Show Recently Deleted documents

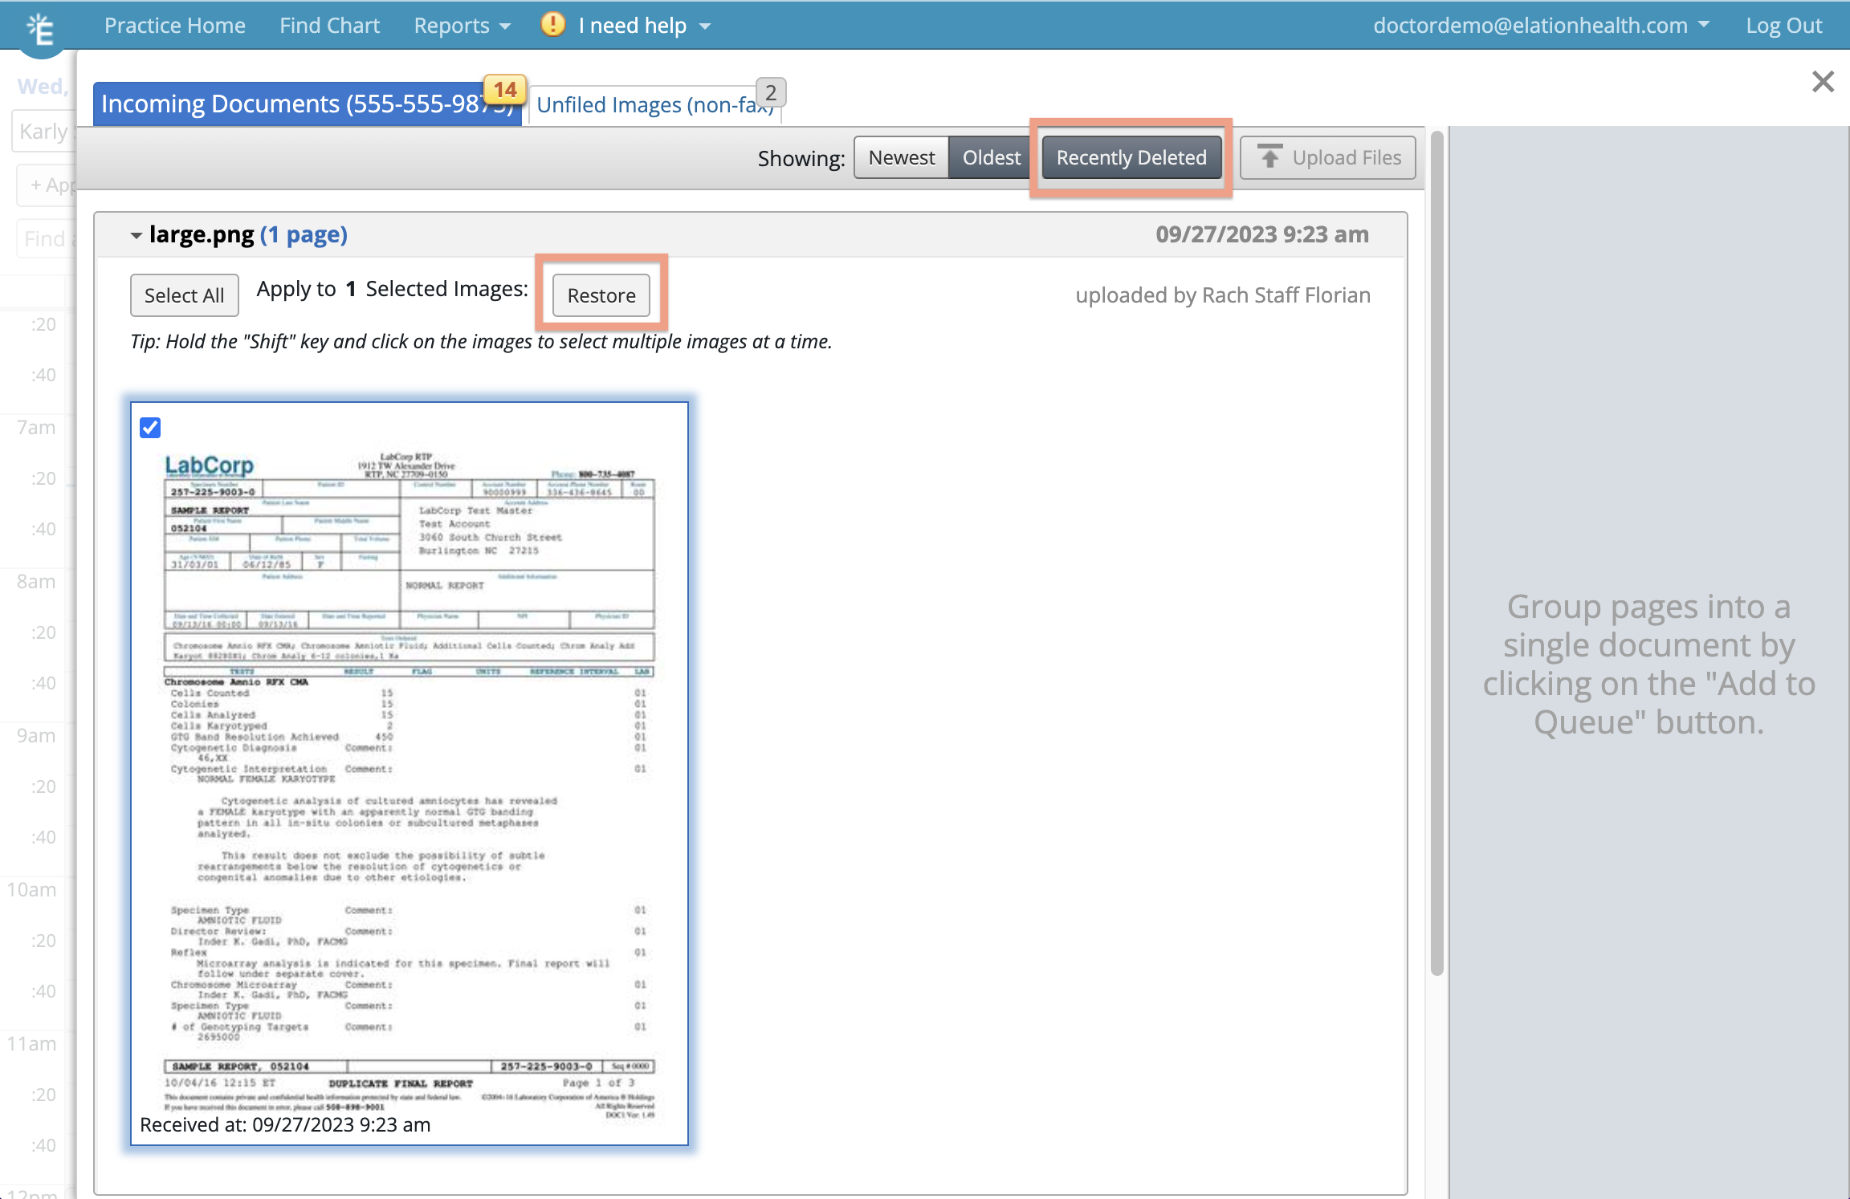pos(1131,157)
